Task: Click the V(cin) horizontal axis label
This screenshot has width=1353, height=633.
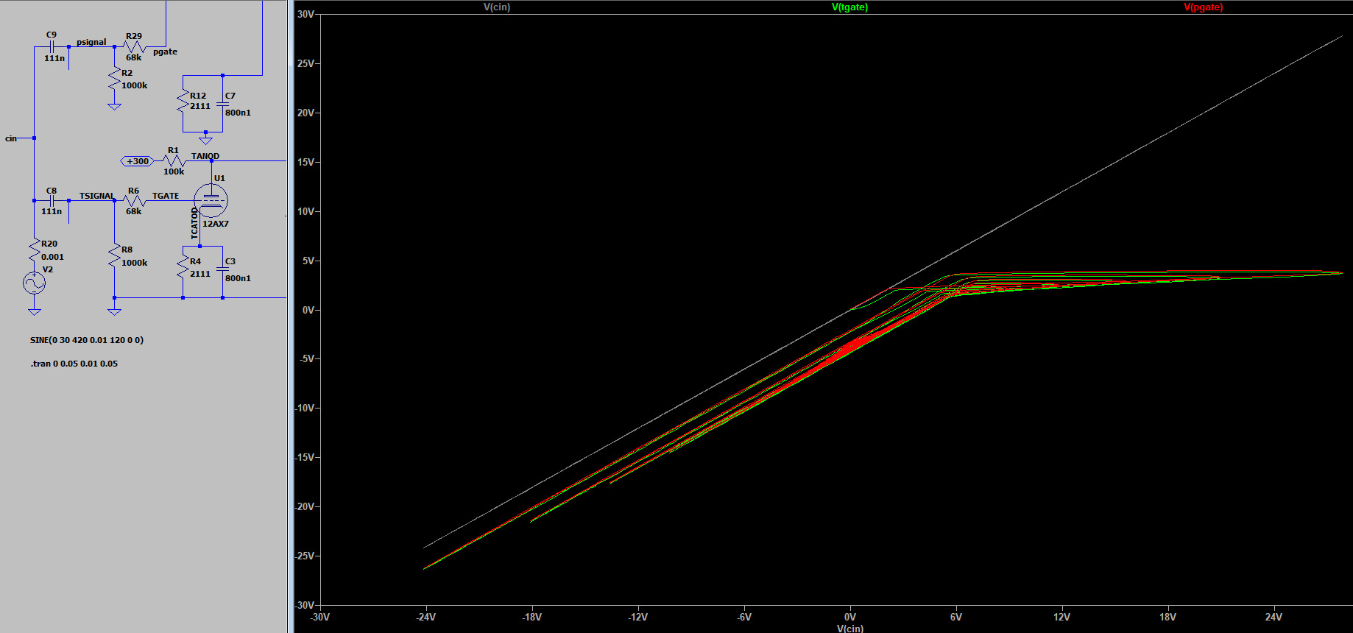Action: 849,628
